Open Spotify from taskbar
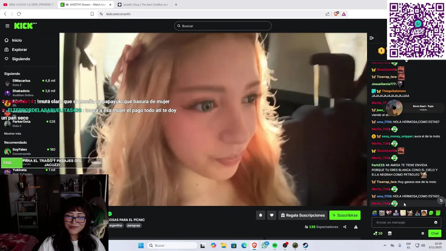Screen dimensions: 446x251 pos(275,245)
